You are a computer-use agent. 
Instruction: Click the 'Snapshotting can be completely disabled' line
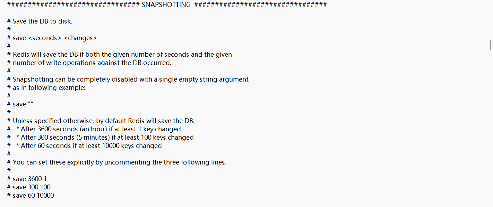(x=128, y=79)
